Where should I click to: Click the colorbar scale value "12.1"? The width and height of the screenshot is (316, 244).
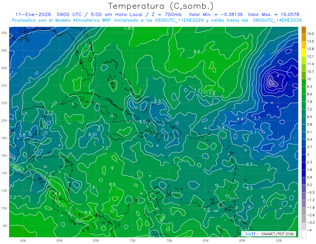310,56
